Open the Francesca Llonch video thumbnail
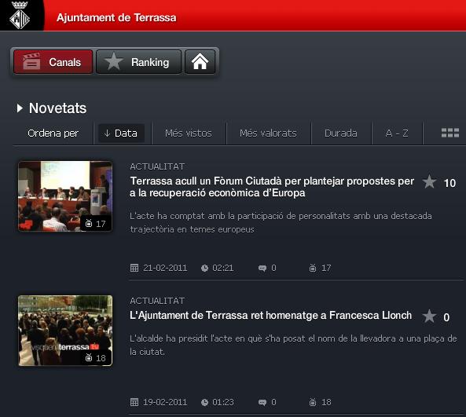Screen dimensions: 466x417 65,331
